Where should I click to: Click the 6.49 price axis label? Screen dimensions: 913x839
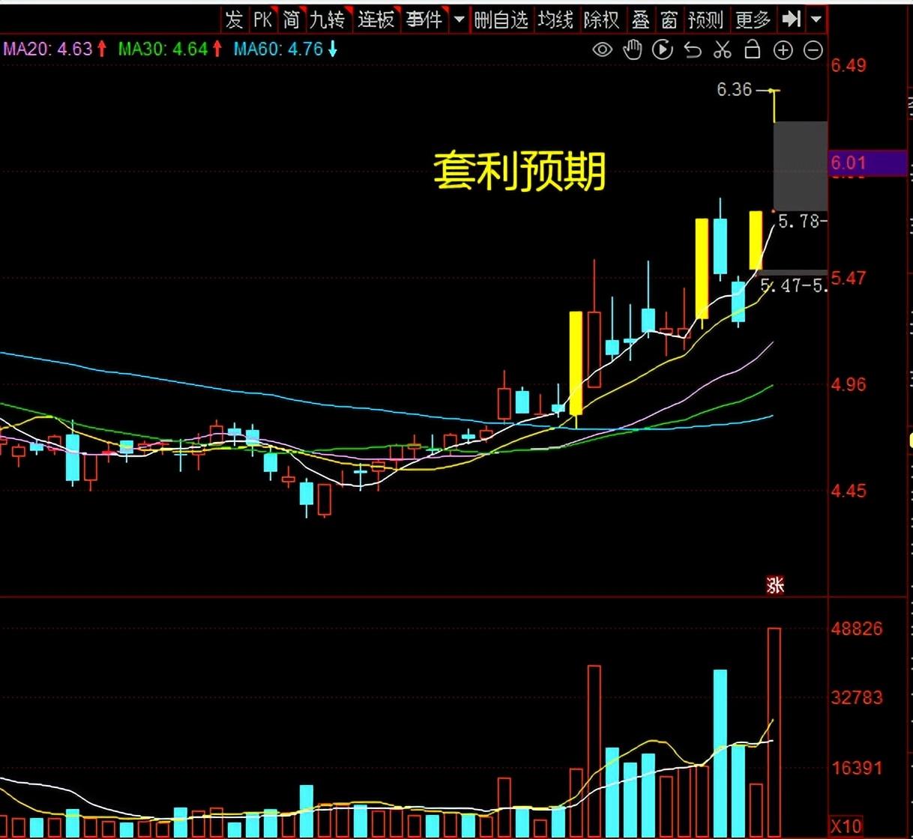coord(848,66)
